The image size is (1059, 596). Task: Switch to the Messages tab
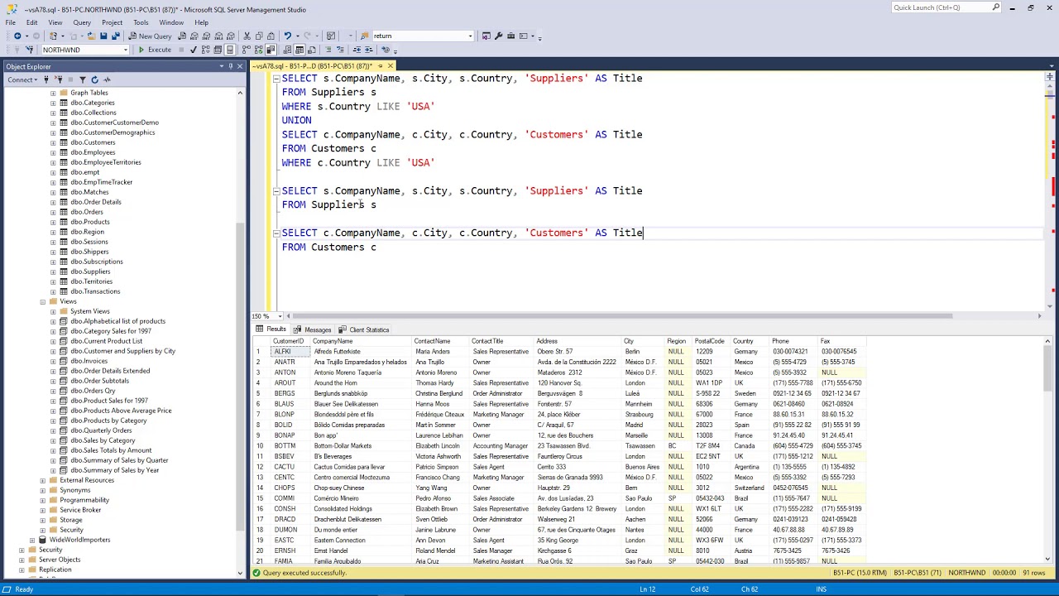(313, 329)
